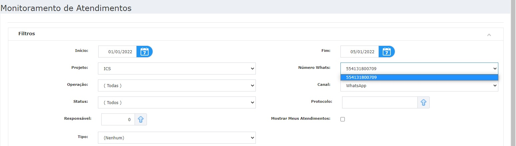
Task: Click the Número Whats combo box
Action: coord(419,69)
